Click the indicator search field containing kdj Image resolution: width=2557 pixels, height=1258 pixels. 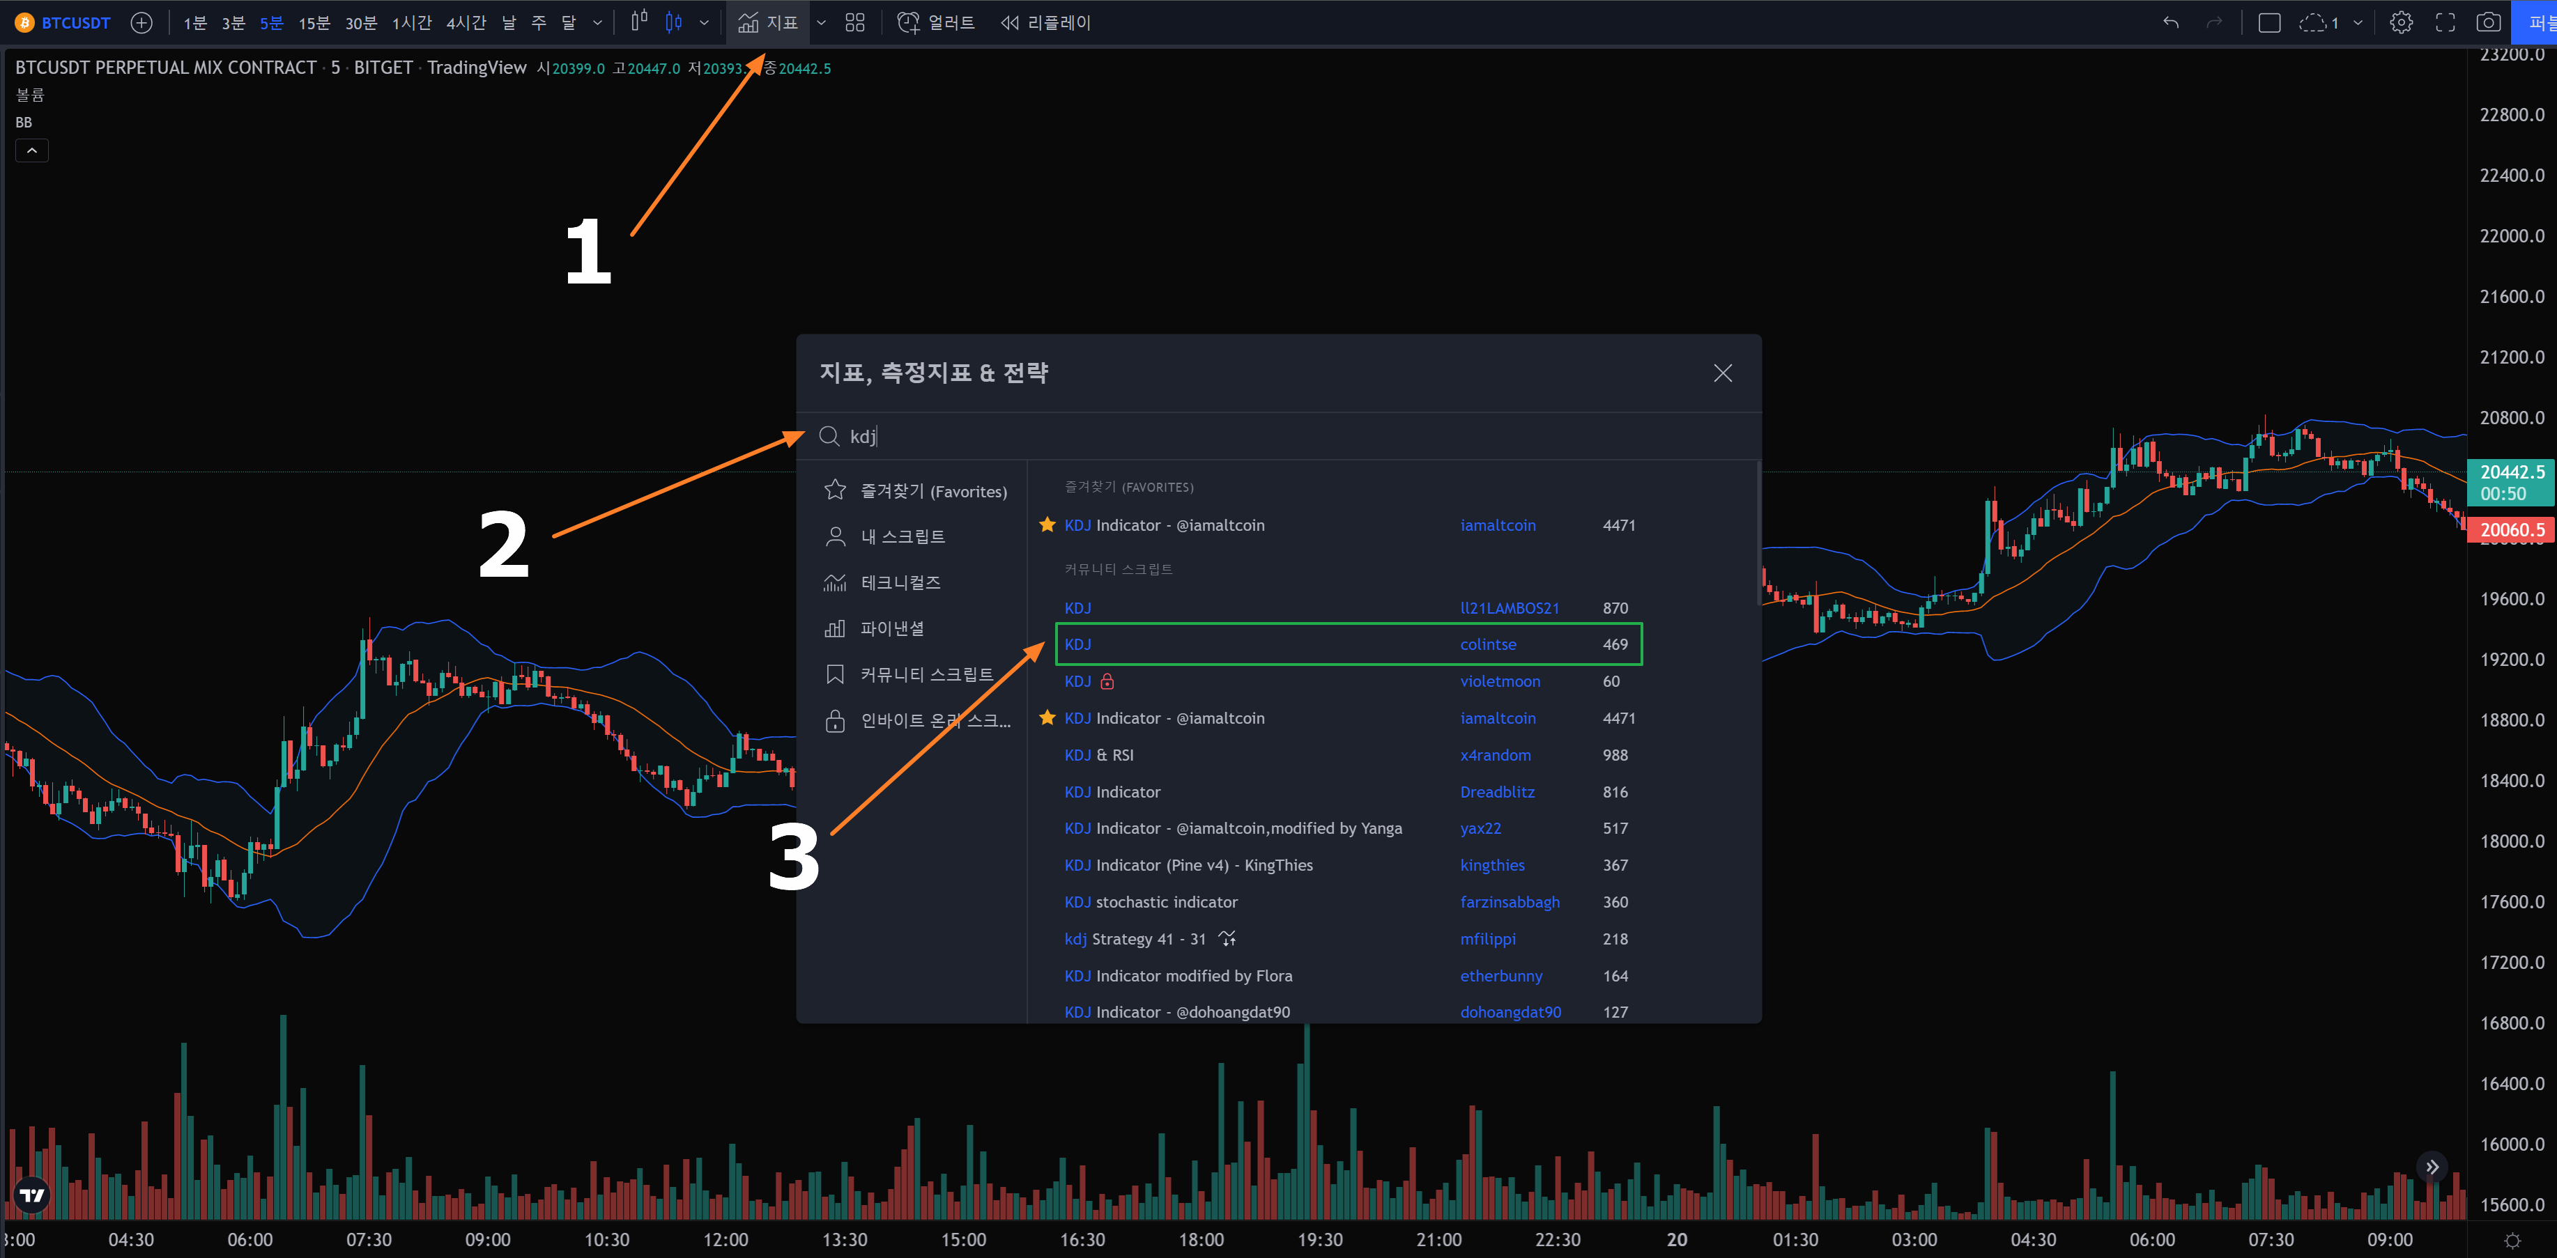pyautogui.click(x=1278, y=437)
